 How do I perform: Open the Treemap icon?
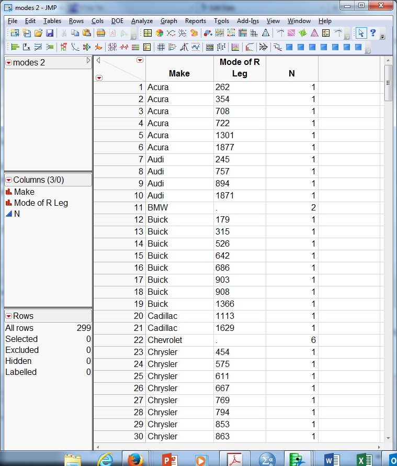pos(243,33)
